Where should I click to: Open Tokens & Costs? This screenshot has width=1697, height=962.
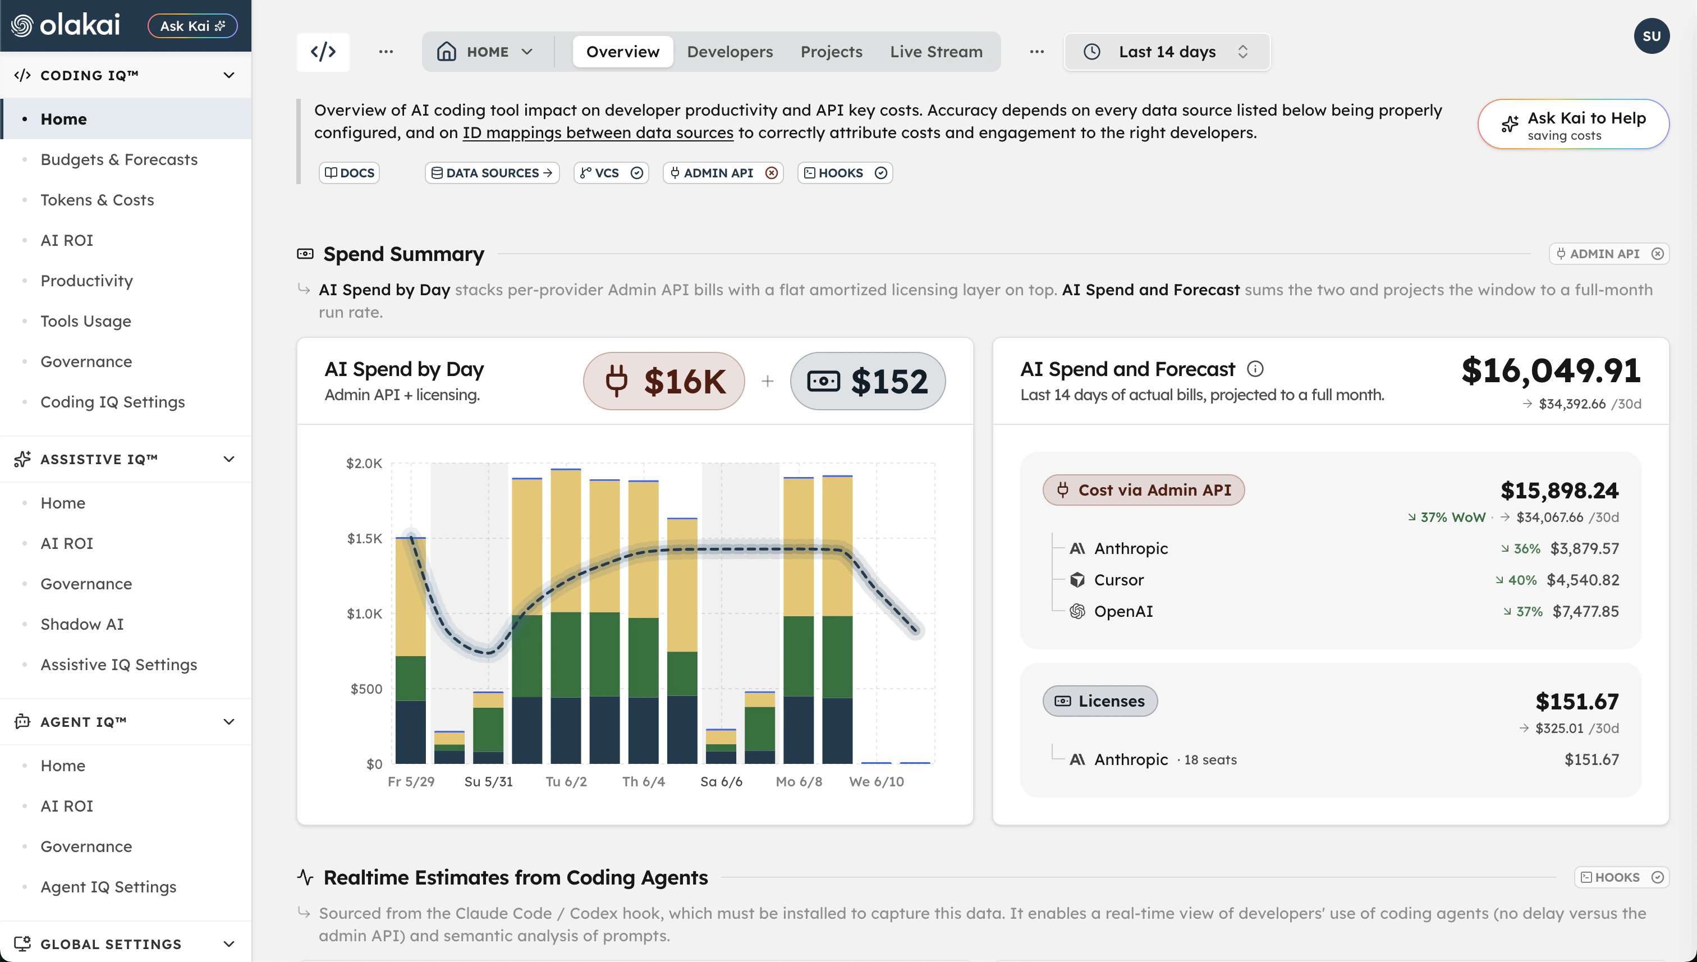point(126,200)
